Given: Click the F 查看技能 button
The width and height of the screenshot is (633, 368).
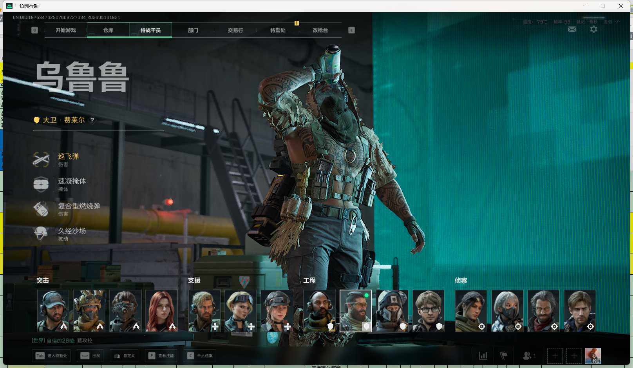Looking at the screenshot, I should (161, 356).
